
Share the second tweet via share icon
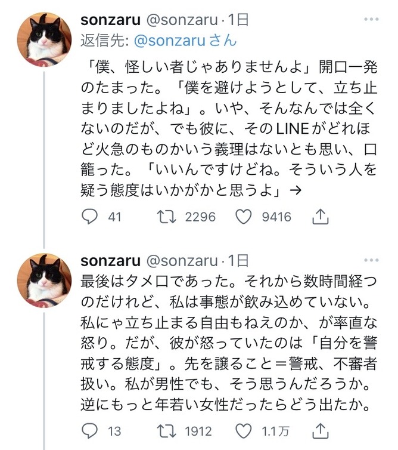pyautogui.click(x=320, y=430)
